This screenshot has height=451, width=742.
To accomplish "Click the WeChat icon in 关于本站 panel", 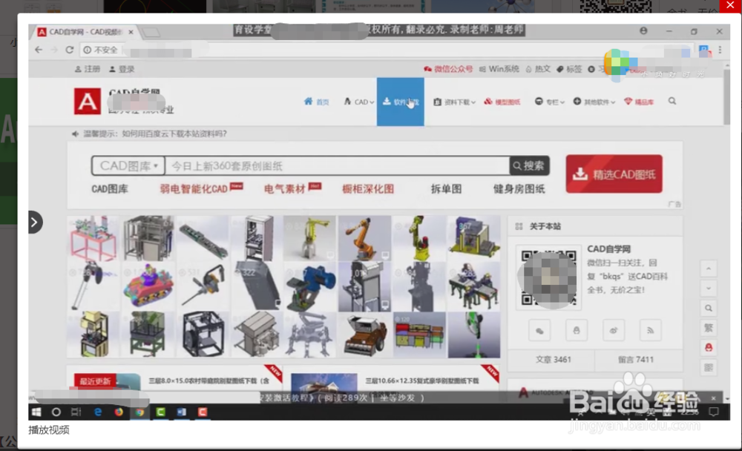I will 539,330.
